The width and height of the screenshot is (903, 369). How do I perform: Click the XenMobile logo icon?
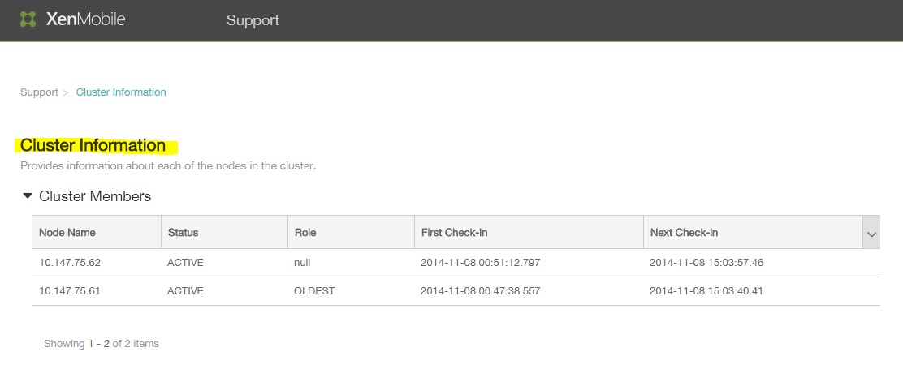(28, 19)
